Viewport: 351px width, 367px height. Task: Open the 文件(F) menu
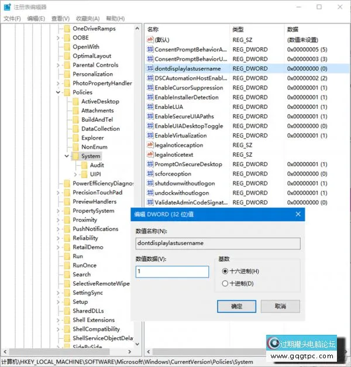click(12, 19)
